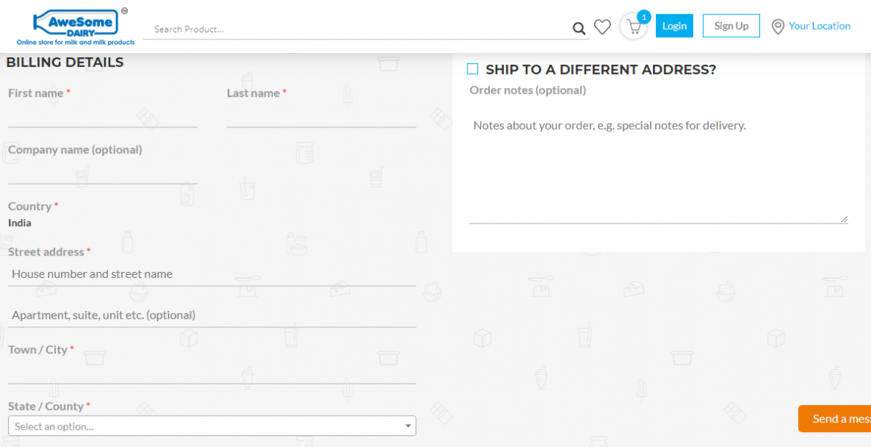Click the Send a message button
871x447 pixels.
[x=835, y=419]
